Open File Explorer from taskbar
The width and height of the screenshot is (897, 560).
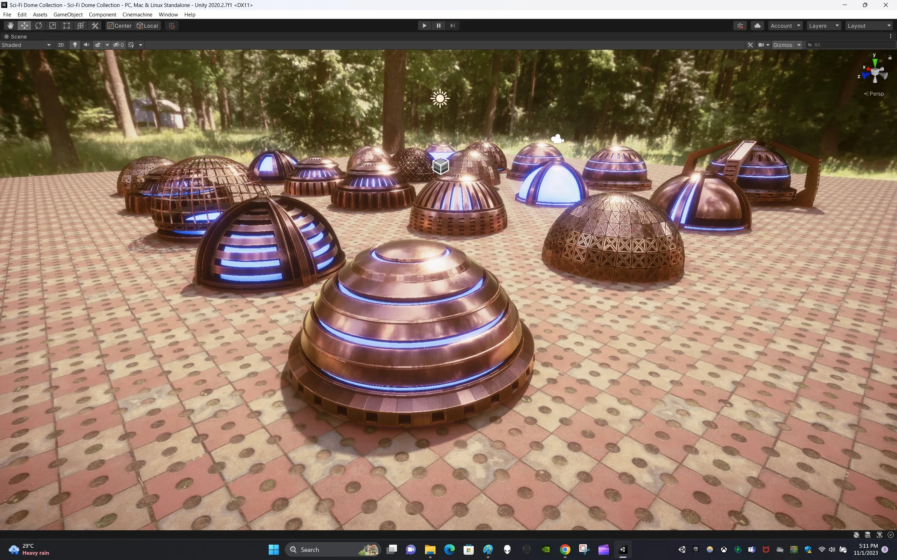(430, 549)
